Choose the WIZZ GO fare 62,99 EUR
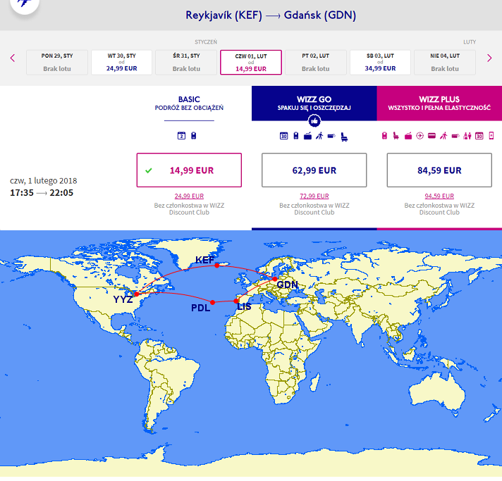Image resolution: width=502 pixels, height=481 pixels. [x=314, y=170]
